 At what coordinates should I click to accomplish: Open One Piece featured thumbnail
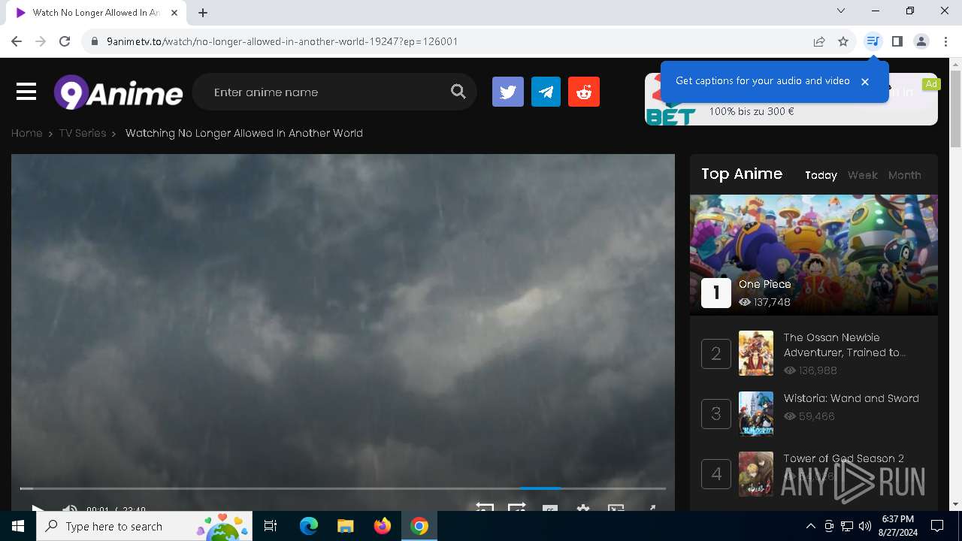[x=814, y=255]
